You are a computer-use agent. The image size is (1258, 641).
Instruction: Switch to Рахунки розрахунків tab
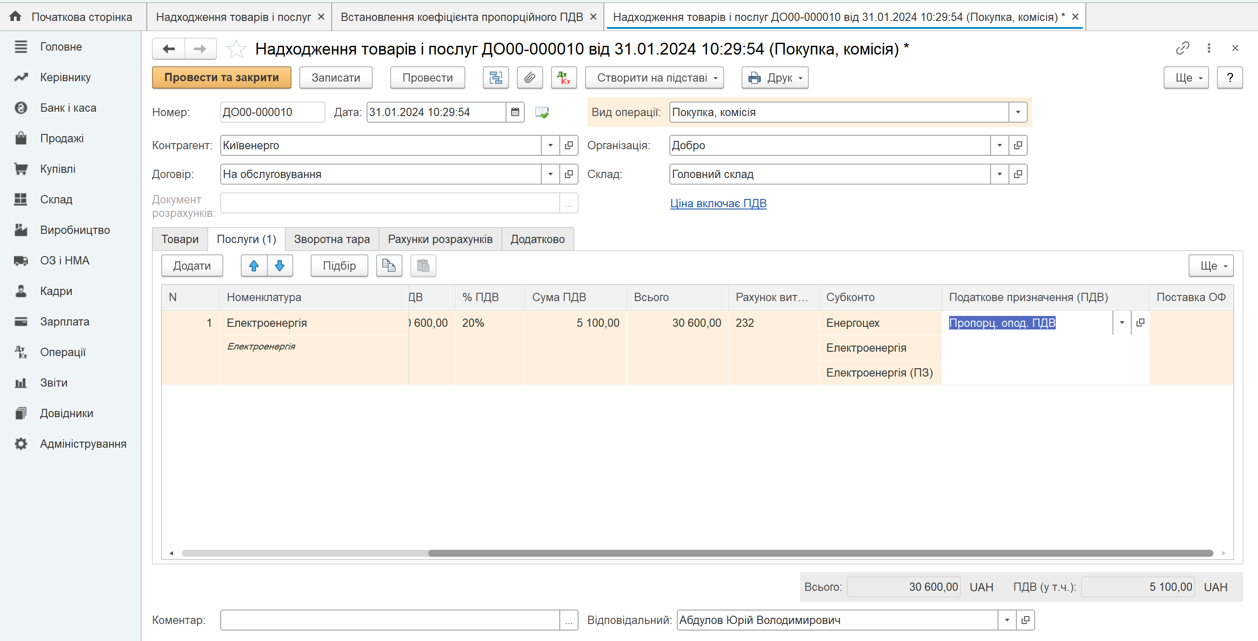click(x=440, y=239)
